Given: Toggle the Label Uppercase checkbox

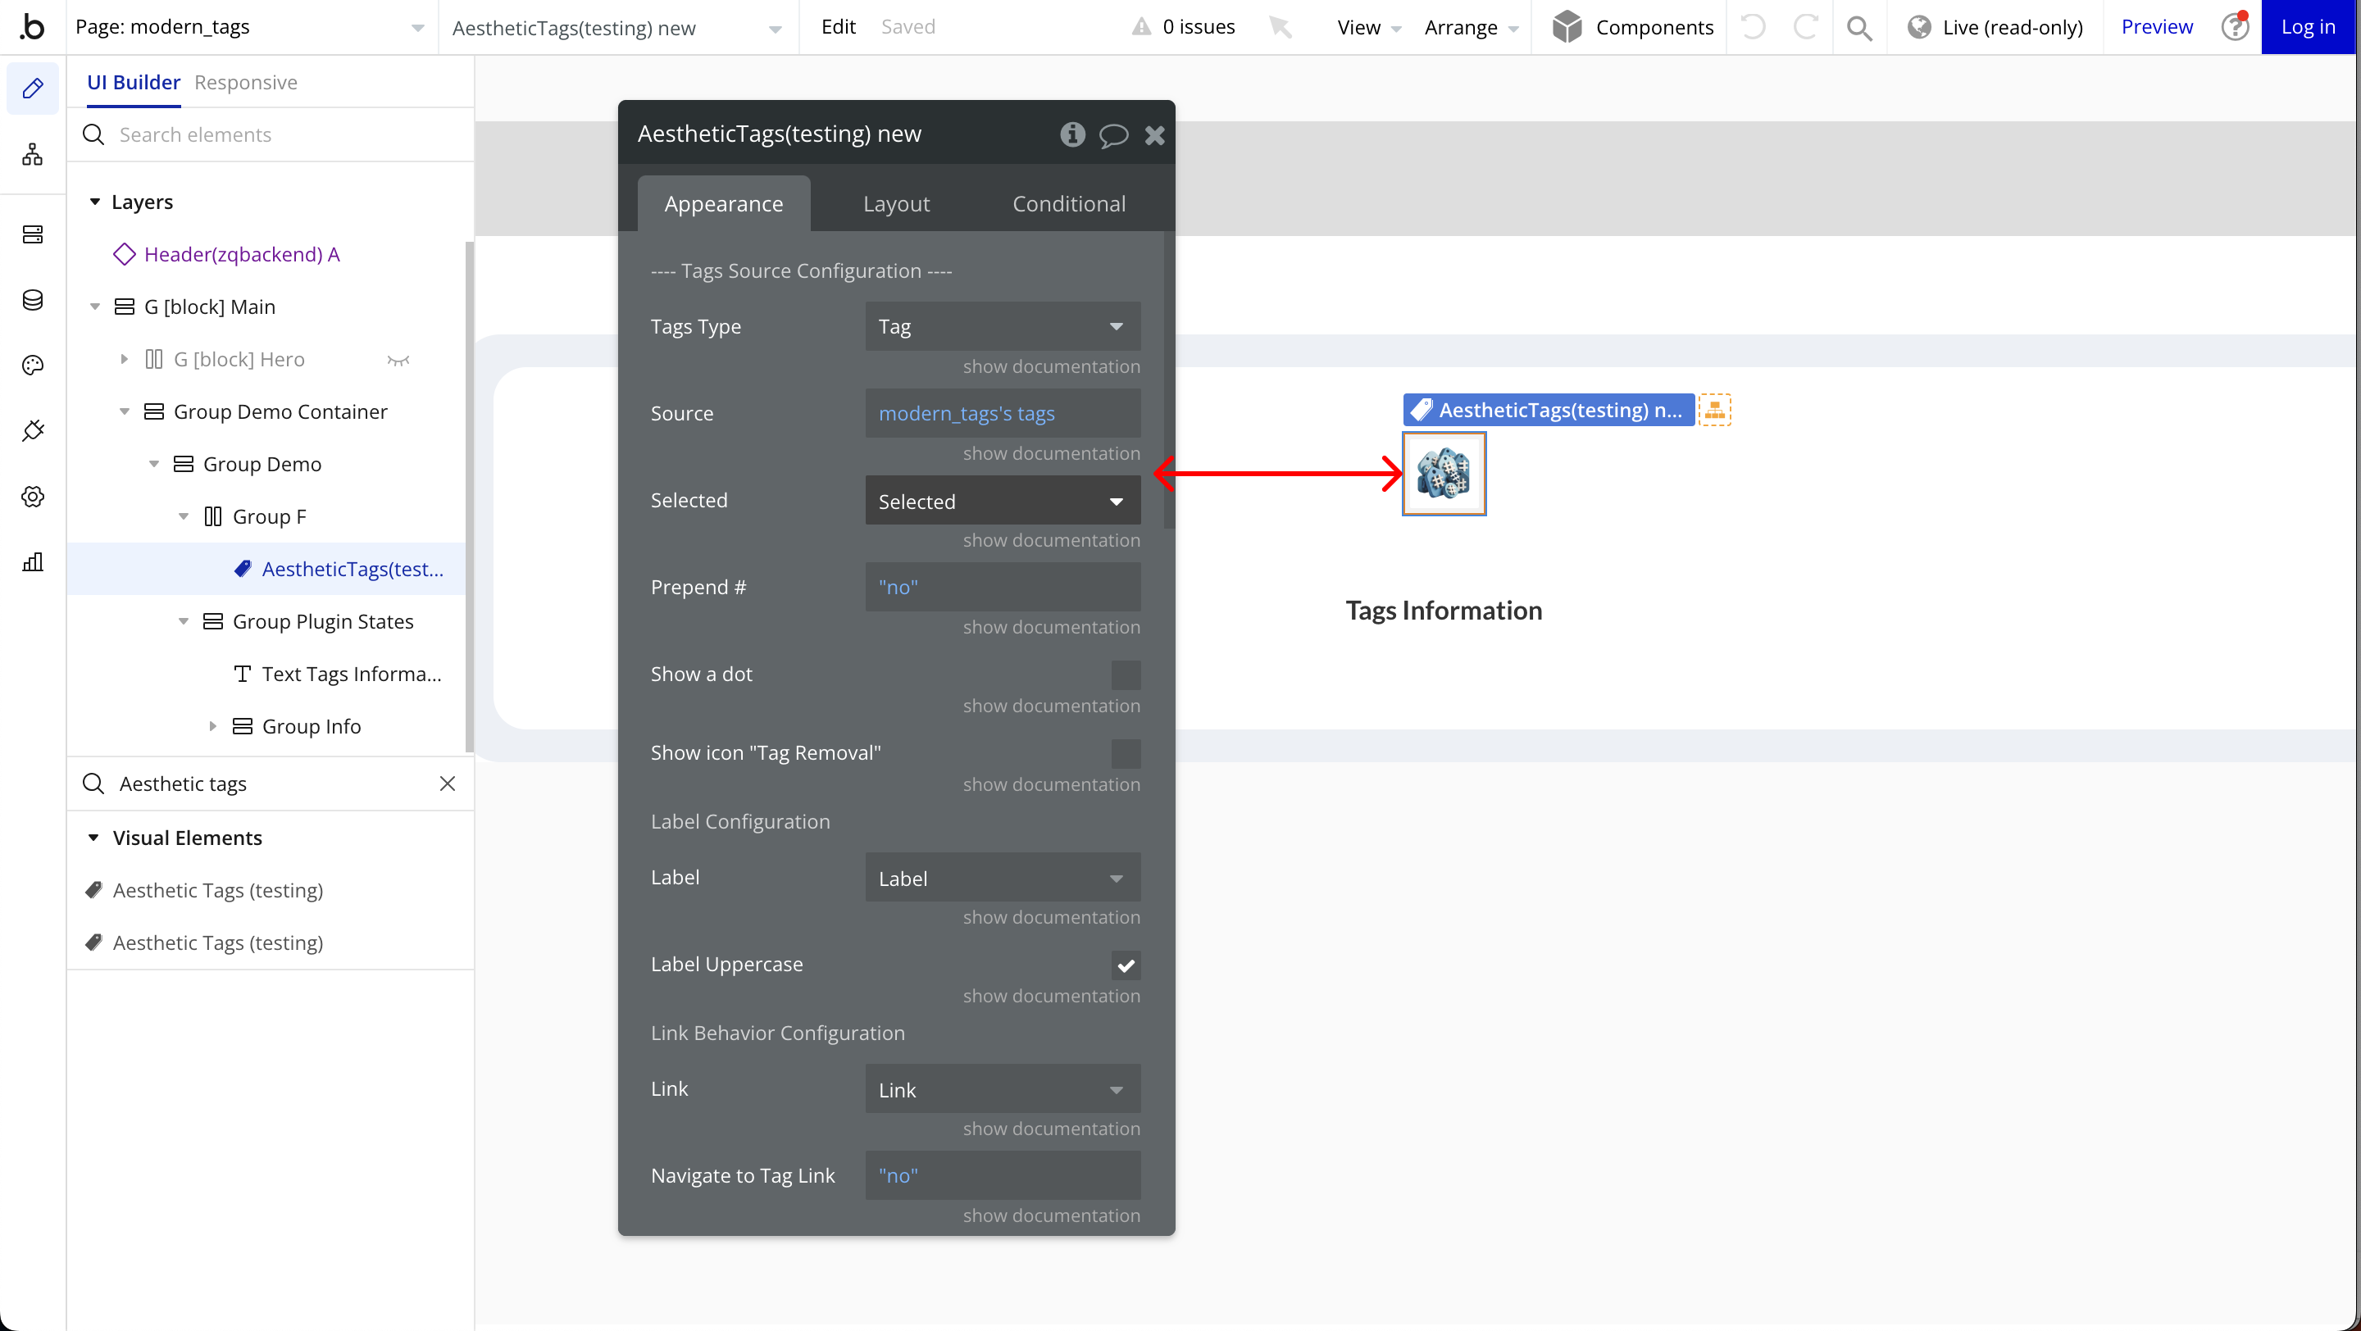Looking at the screenshot, I should [1126, 965].
